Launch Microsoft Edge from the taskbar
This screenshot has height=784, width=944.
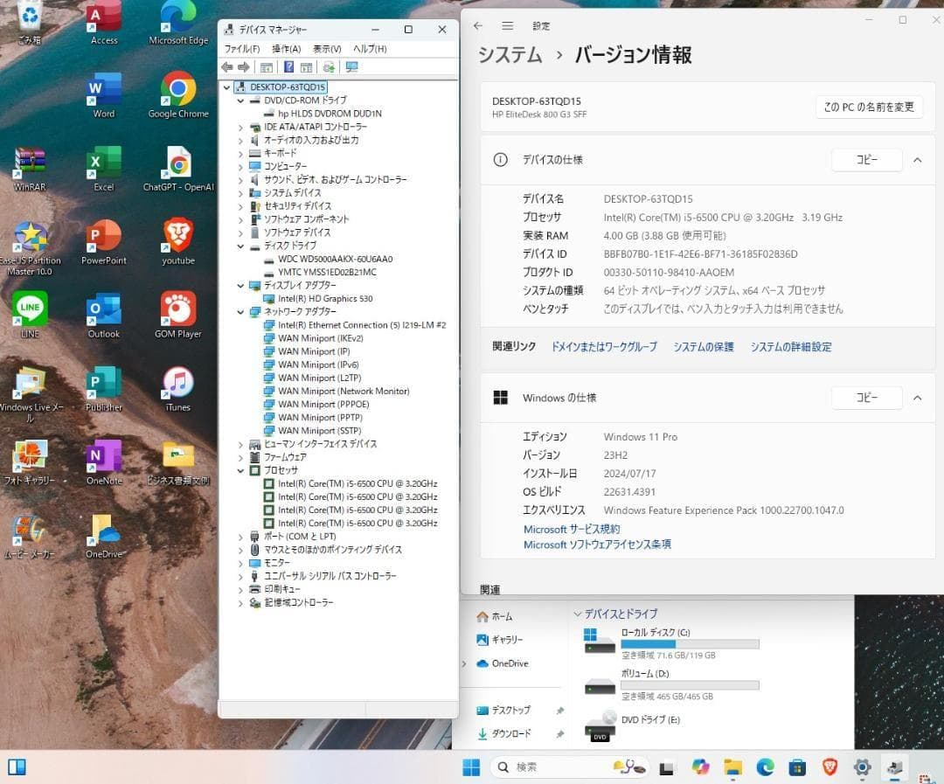coord(765,768)
